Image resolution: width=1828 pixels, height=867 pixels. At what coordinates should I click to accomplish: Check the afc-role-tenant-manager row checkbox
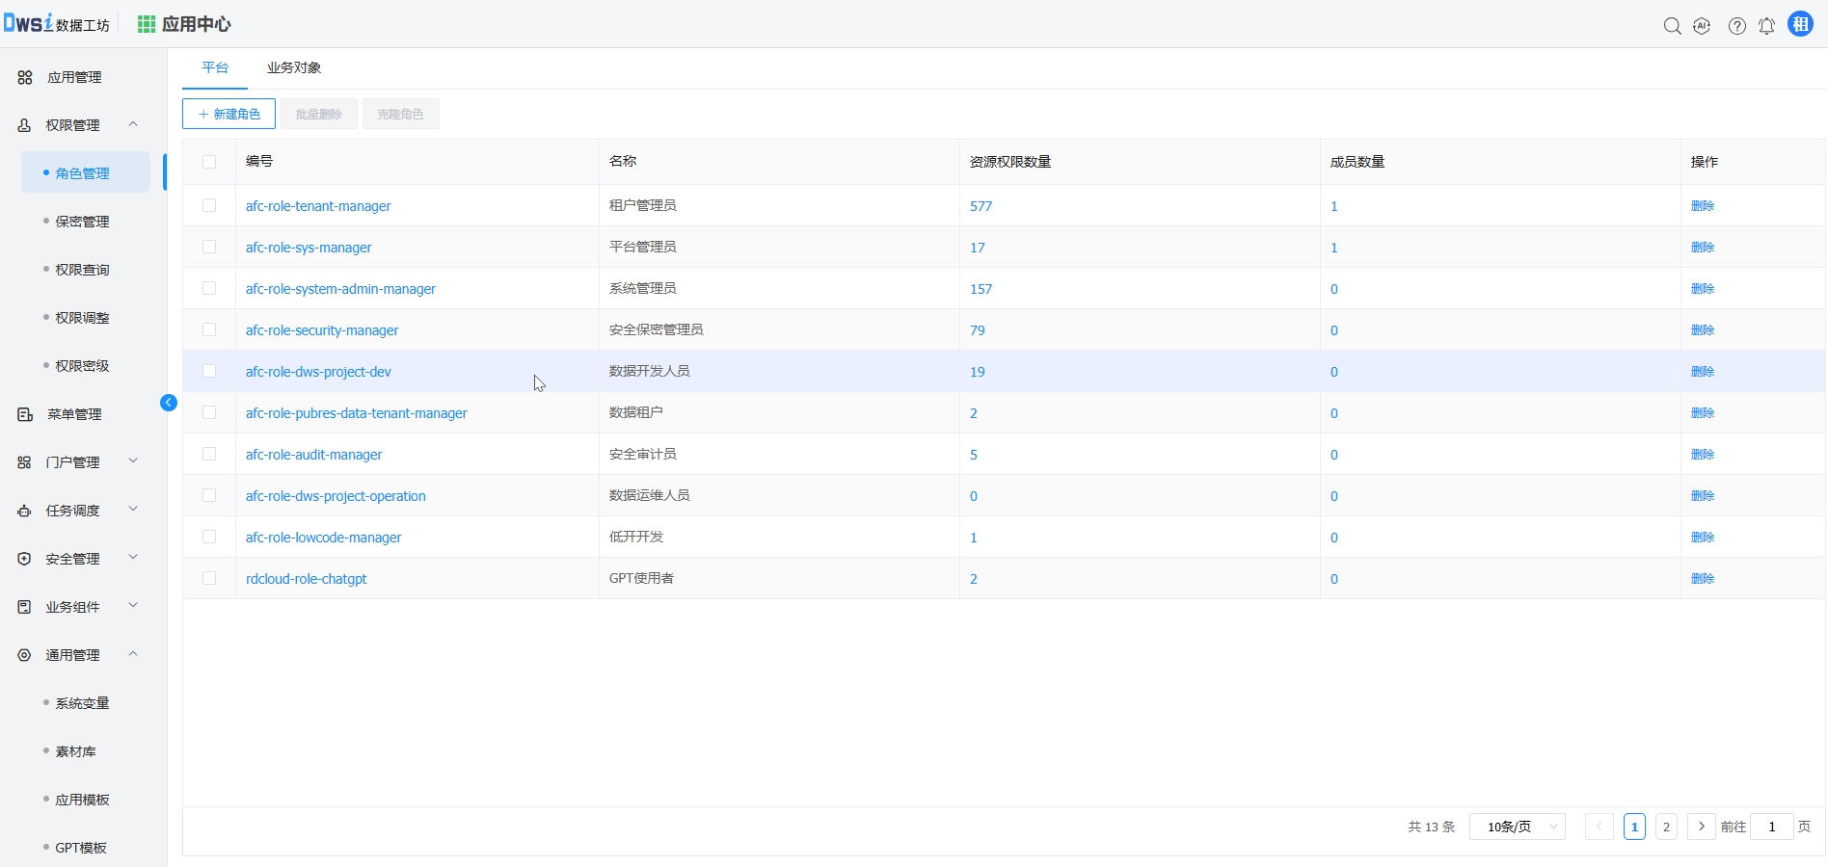pos(209,205)
